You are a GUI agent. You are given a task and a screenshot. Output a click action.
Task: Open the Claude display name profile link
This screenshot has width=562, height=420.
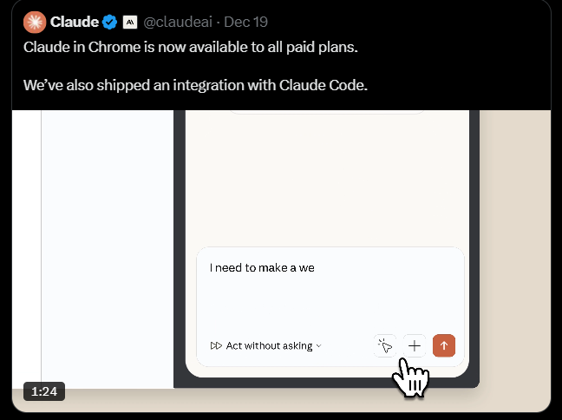(x=75, y=22)
